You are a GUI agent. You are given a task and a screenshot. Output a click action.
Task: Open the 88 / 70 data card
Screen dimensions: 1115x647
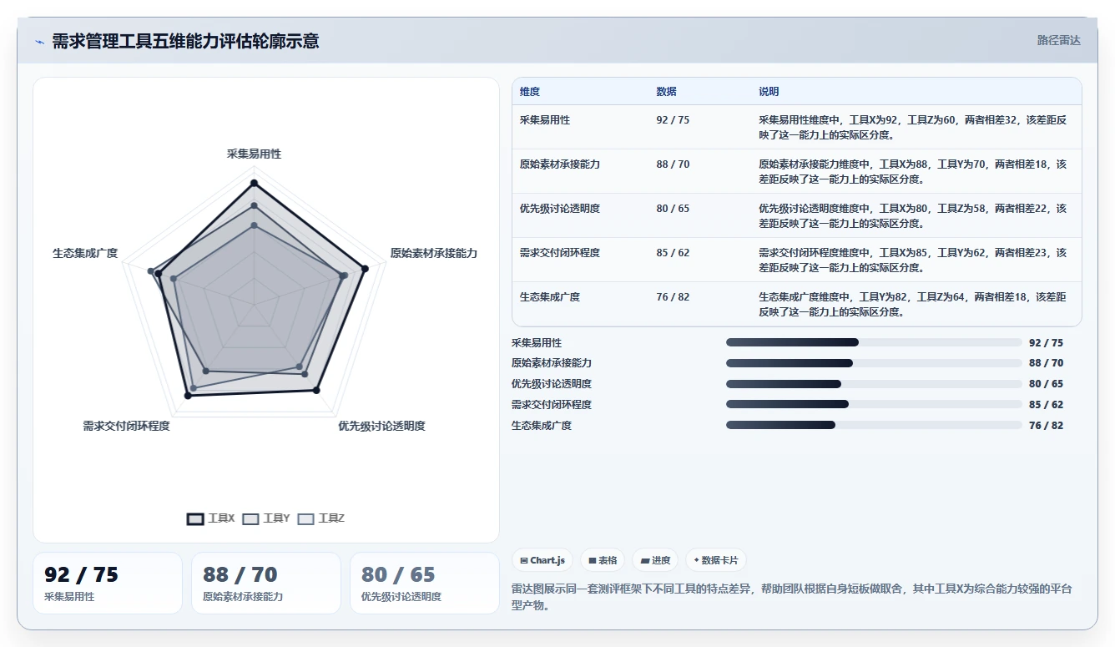point(266,583)
